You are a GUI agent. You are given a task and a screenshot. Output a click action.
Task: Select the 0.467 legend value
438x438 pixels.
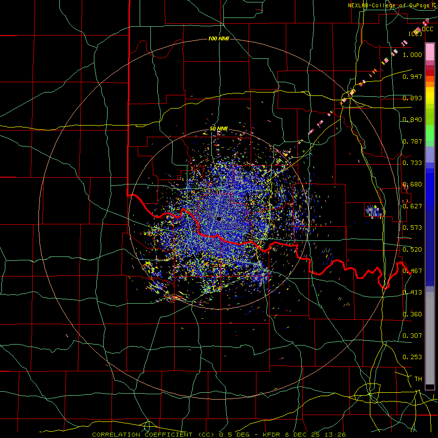(412, 271)
